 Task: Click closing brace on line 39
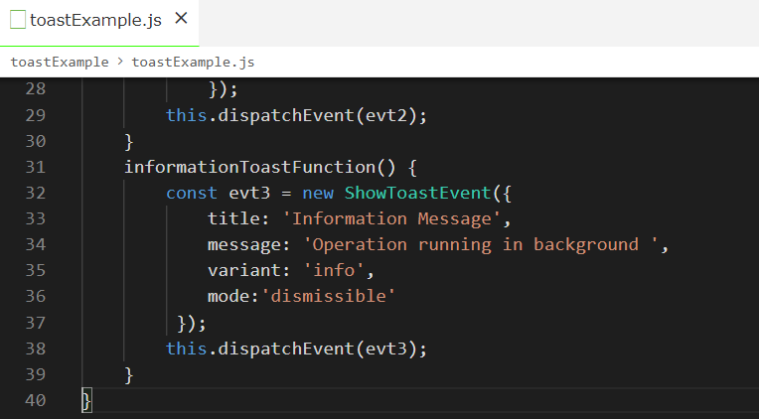pyautogui.click(x=128, y=375)
